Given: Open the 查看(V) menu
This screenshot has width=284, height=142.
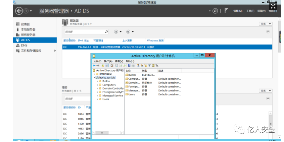Looking at the screenshot, I should click(x=119, y=61).
